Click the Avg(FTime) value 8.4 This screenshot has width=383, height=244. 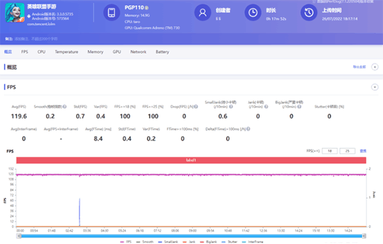(x=98, y=139)
